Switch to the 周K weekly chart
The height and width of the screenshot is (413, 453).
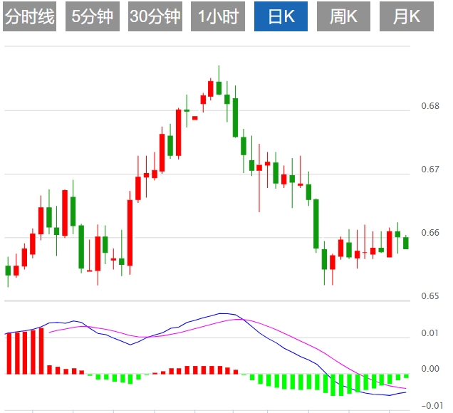(343, 16)
